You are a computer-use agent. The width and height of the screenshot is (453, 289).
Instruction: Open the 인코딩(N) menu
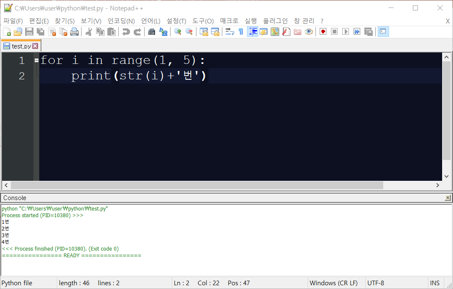click(121, 21)
